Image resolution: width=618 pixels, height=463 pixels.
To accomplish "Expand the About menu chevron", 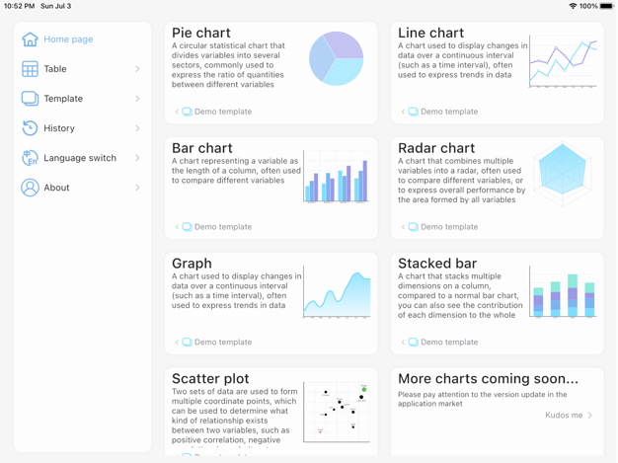I will click(x=137, y=188).
